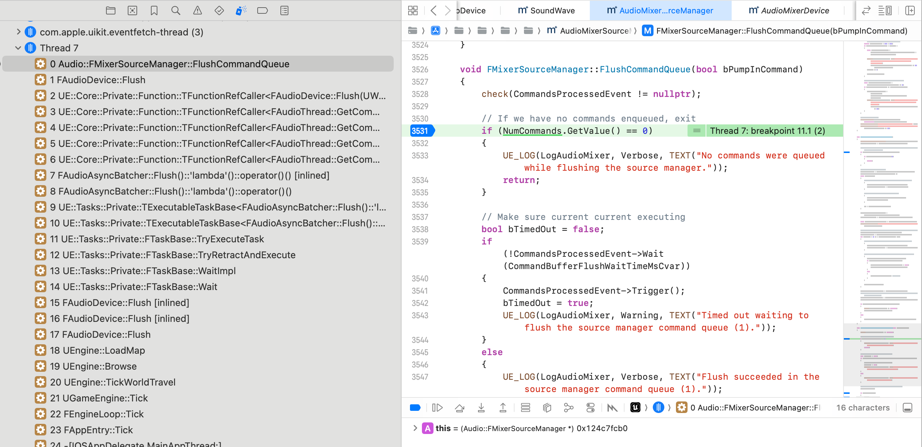
Task: Open the Breakpoint navigator tag icon
Action: pos(262,10)
